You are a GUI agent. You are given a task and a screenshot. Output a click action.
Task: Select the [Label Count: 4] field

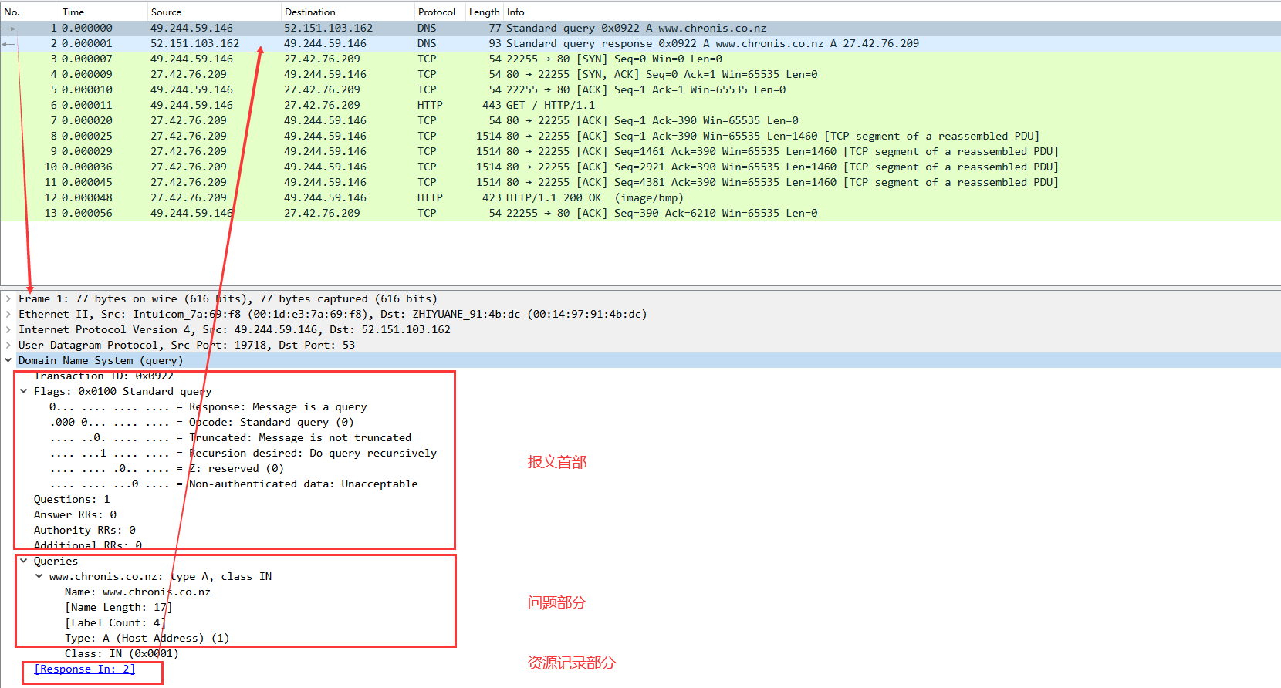tap(115, 622)
